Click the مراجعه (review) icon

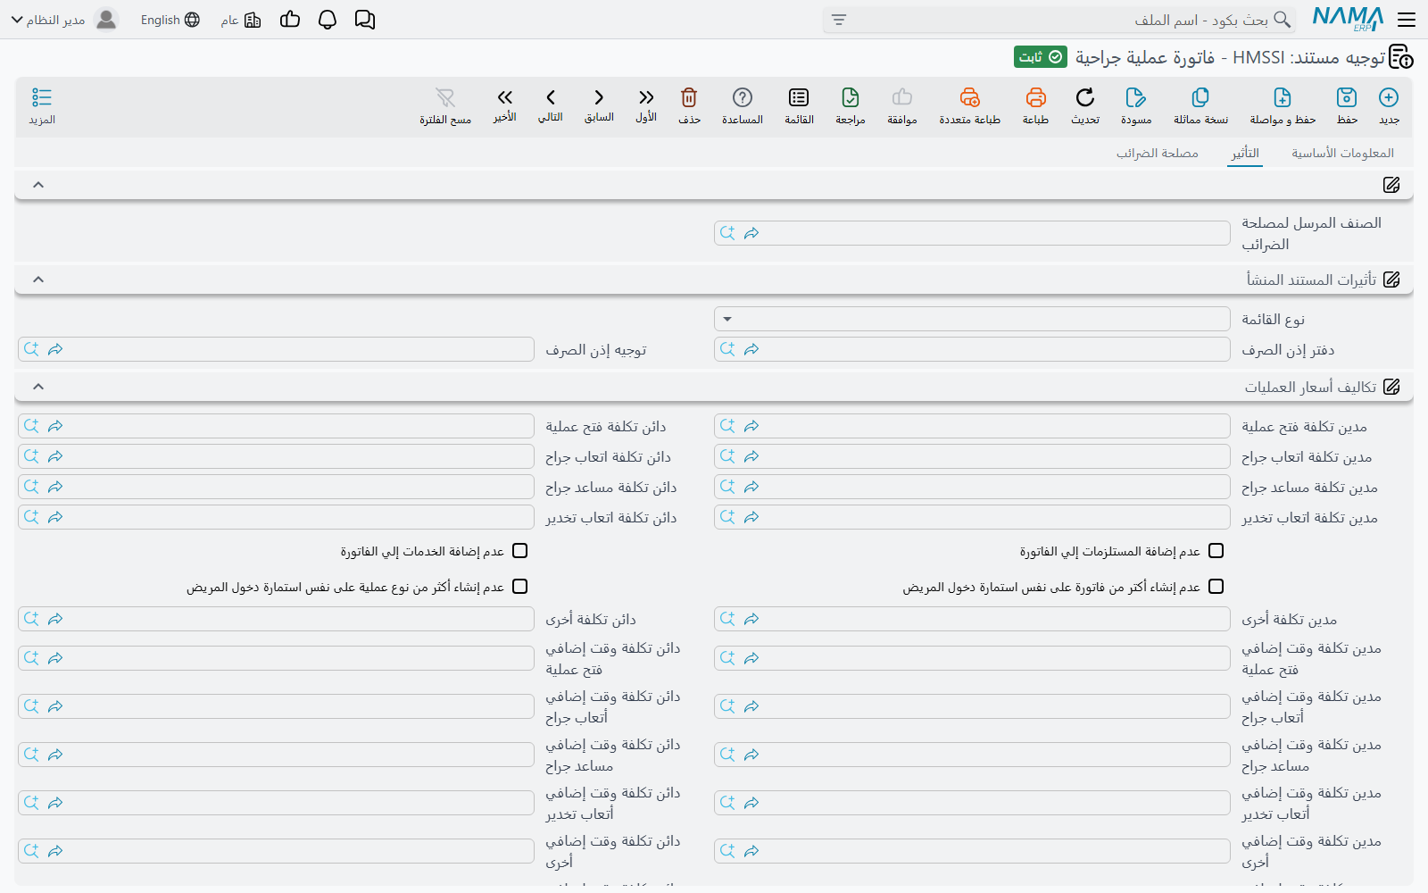coord(851,97)
